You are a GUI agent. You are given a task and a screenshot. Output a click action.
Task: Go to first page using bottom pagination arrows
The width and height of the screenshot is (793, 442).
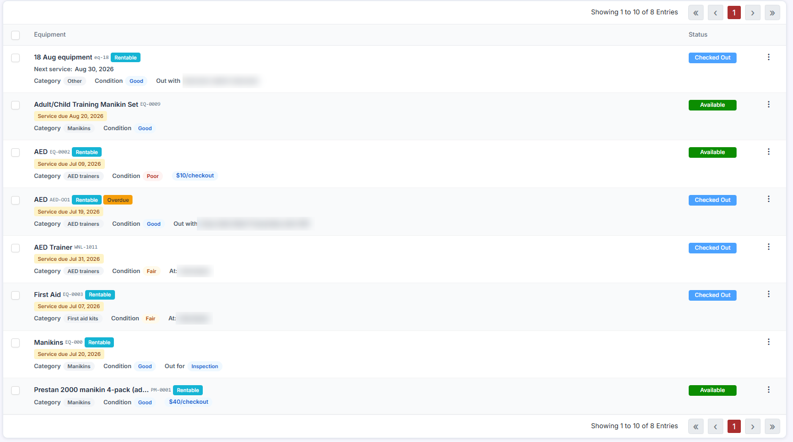[x=696, y=426]
